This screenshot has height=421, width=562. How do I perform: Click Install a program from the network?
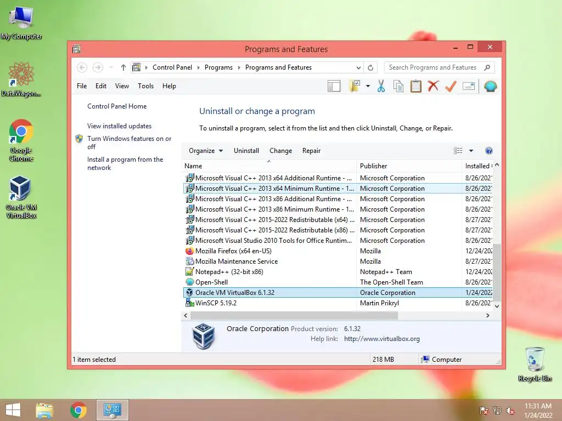pyautogui.click(x=125, y=163)
